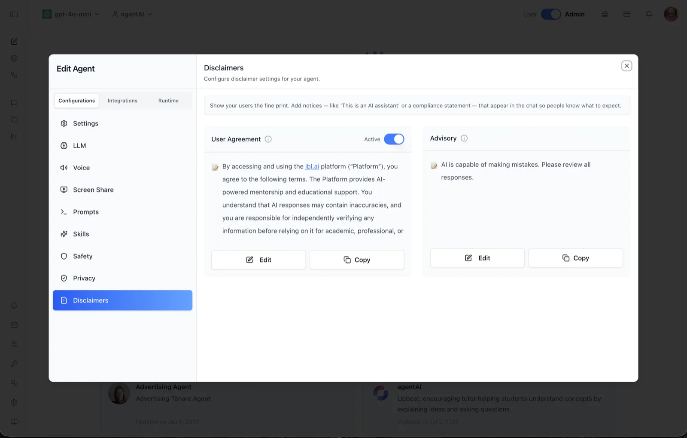
Task: Open Settings in the Edit Agent menu
Action: tap(122, 123)
